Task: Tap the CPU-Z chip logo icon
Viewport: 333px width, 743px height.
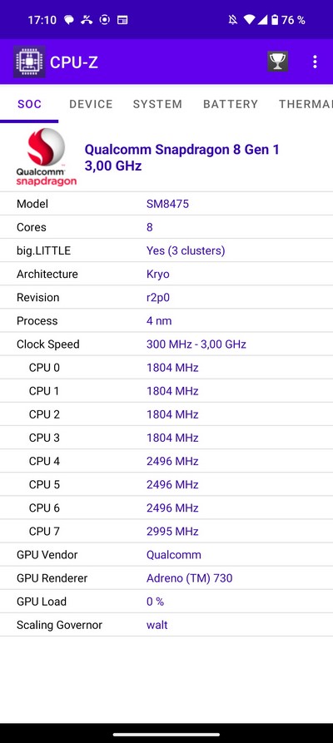Action: [x=29, y=62]
